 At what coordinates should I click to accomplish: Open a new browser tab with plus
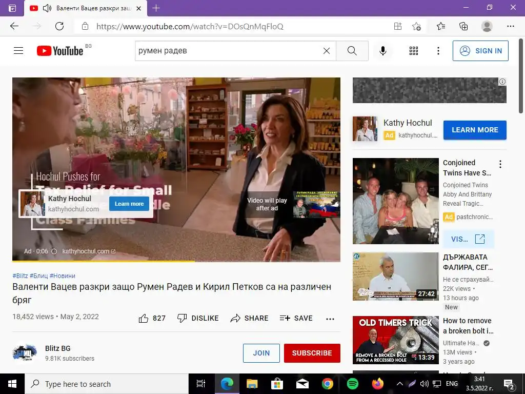(x=156, y=8)
